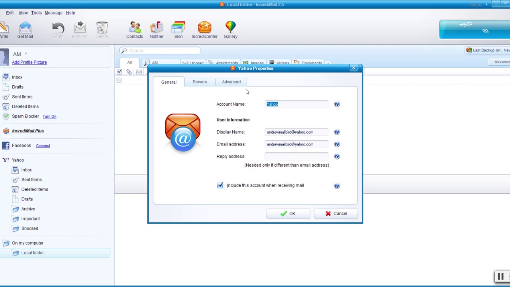Open the Tools menu

click(36, 13)
